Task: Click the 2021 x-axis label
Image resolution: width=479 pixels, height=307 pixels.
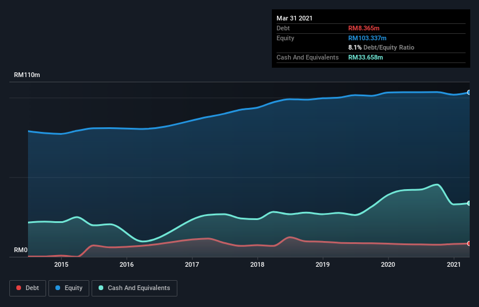Action: tap(454, 264)
